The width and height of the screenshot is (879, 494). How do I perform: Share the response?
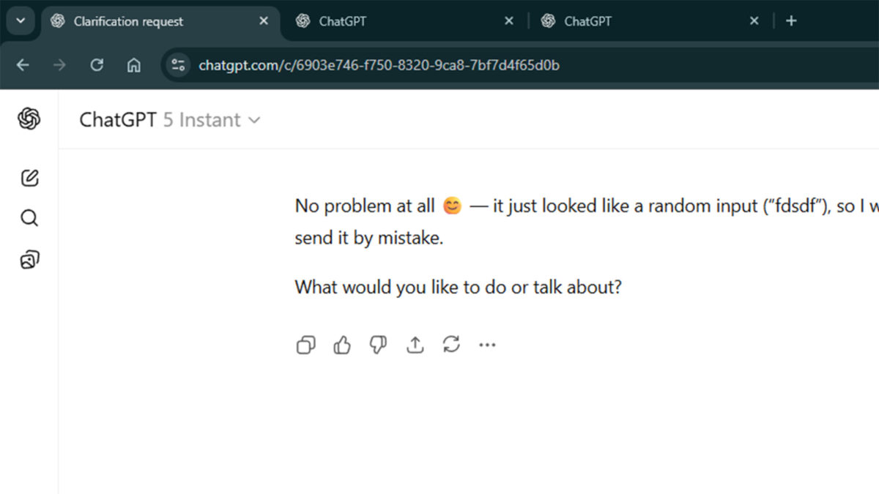coord(415,345)
